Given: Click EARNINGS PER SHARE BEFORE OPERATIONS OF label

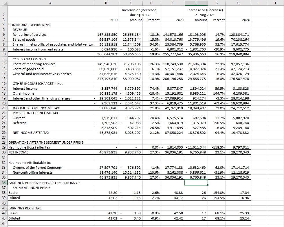Looking at the screenshot, I should 44,183.
